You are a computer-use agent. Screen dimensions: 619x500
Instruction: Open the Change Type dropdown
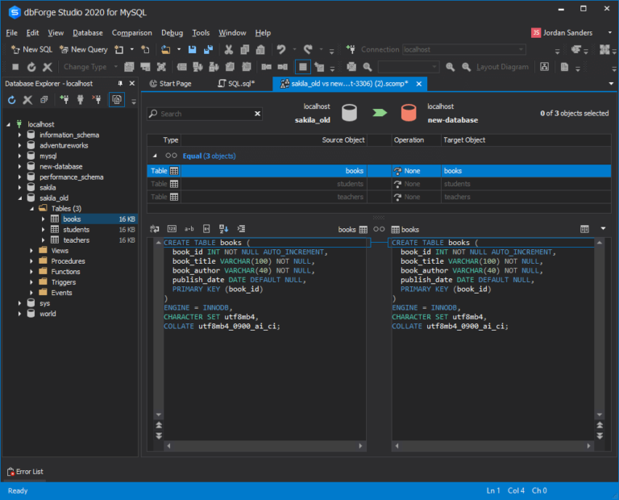click(116, 67)
